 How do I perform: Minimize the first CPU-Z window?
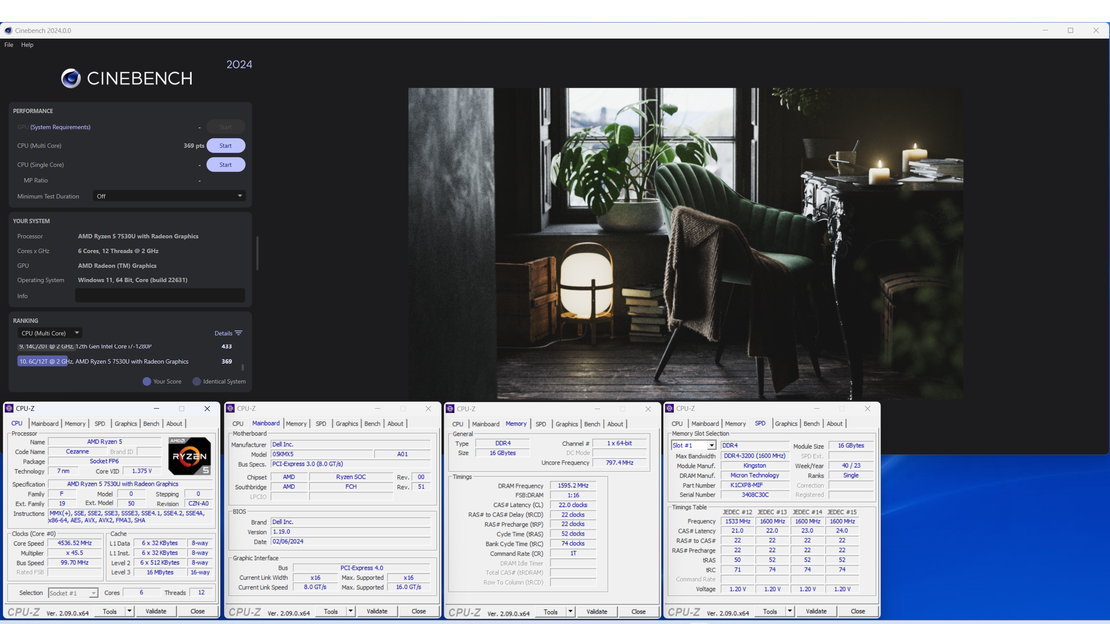point(157,409)
